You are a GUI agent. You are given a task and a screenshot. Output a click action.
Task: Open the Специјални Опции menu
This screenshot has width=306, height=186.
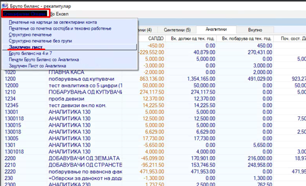pos(25,14)
